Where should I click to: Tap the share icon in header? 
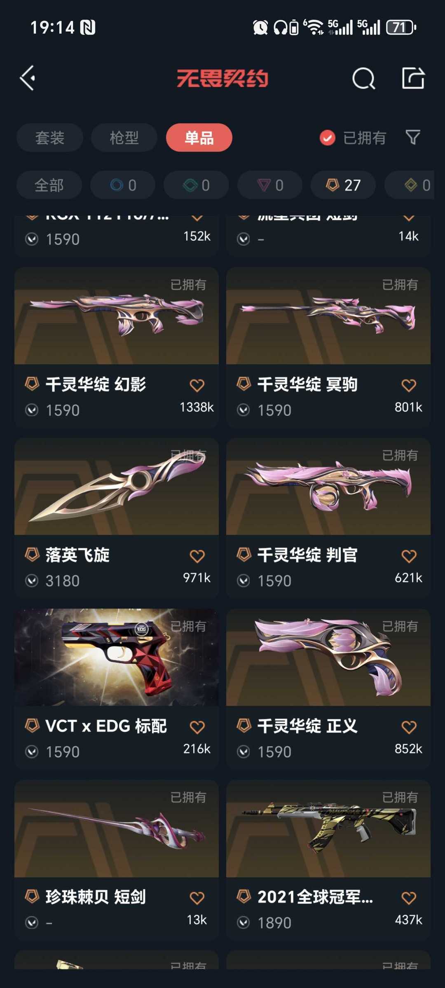413,78
